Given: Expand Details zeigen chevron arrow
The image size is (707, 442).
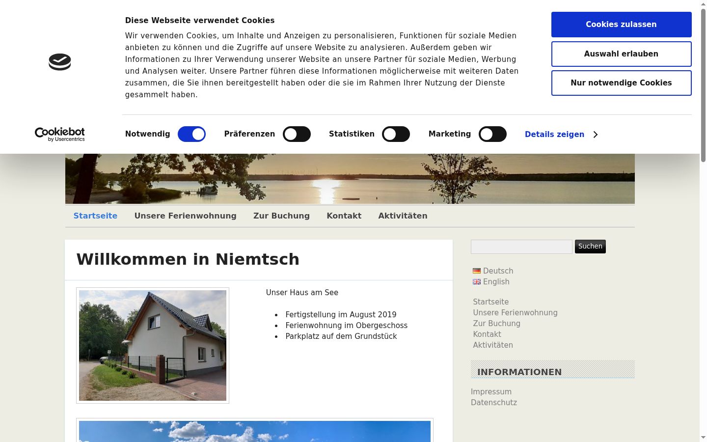Looking at the screenshot, I should click(x=596, y=135).
